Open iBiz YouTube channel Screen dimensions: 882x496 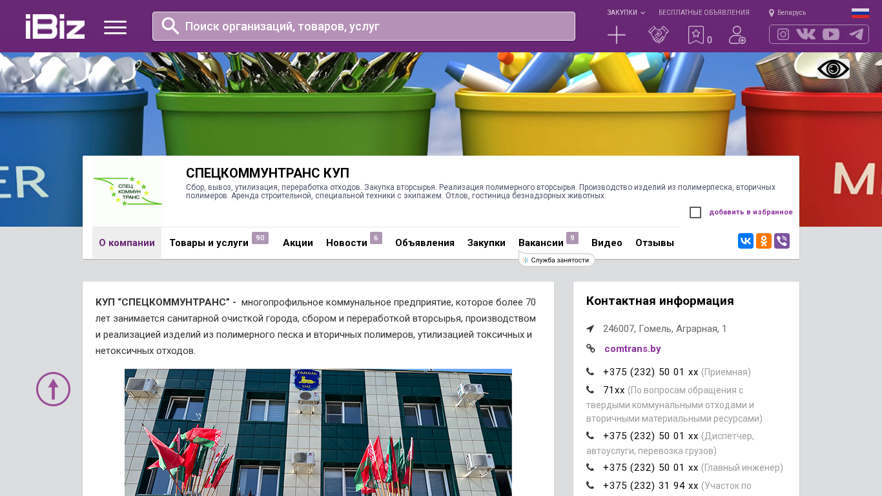[x=831, y=34]
